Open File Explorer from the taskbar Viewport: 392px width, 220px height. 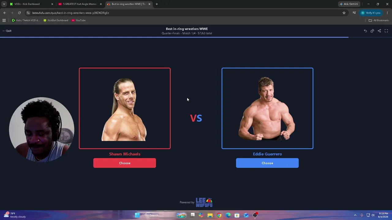pyautogui.click(x=210, y=215)
